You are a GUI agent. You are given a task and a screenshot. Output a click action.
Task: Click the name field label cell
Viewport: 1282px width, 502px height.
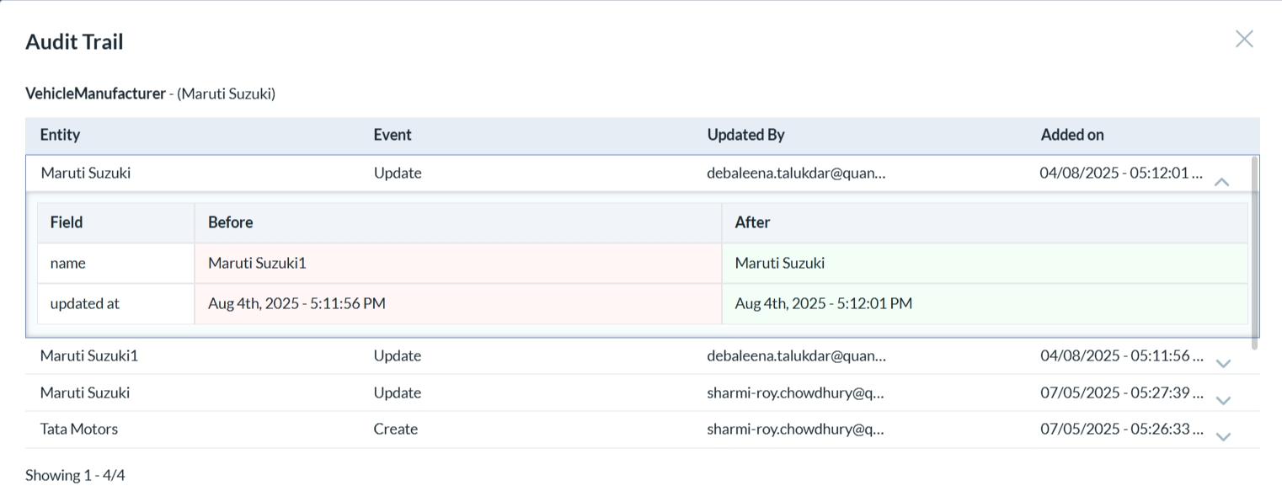tap(68, 263)
